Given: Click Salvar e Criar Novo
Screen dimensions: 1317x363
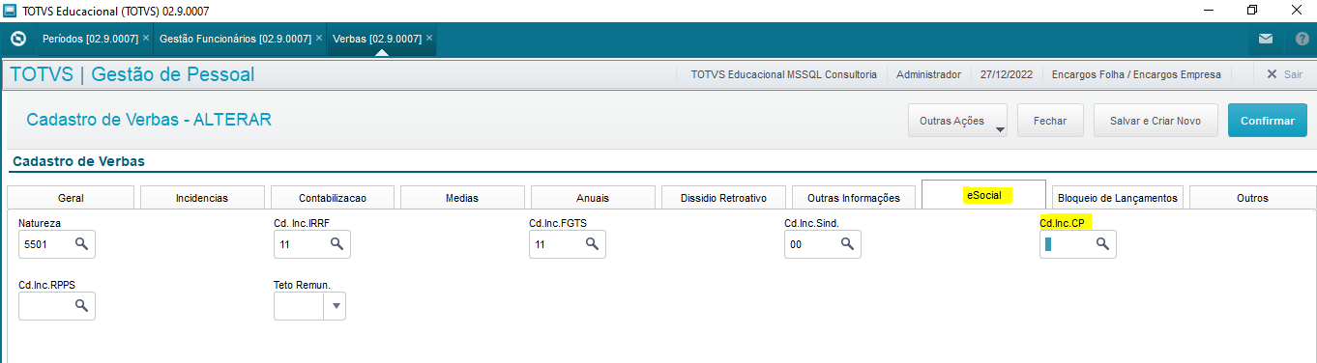Looking at the screenshot, I should (x=1156, y=122).
